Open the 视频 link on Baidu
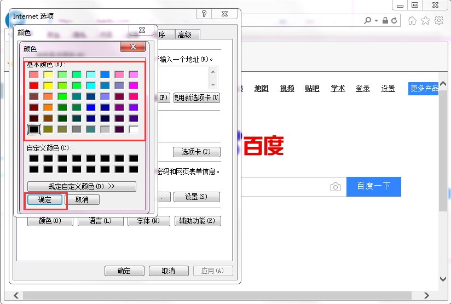Screen dimensions: 451x304 point(287,88)
